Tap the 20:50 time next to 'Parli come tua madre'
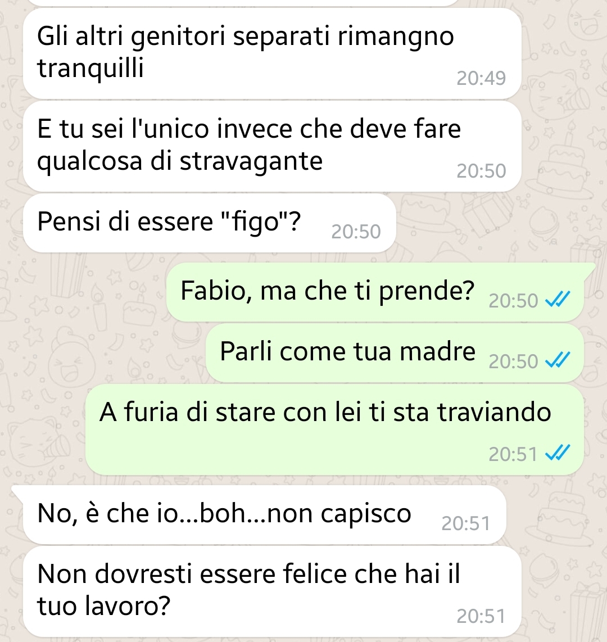Viewport: 607px width, 642px height. pos(513,361)
